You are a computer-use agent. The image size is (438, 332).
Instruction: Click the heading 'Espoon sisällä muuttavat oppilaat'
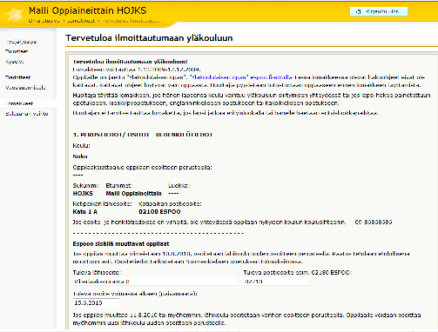[121, 244]
